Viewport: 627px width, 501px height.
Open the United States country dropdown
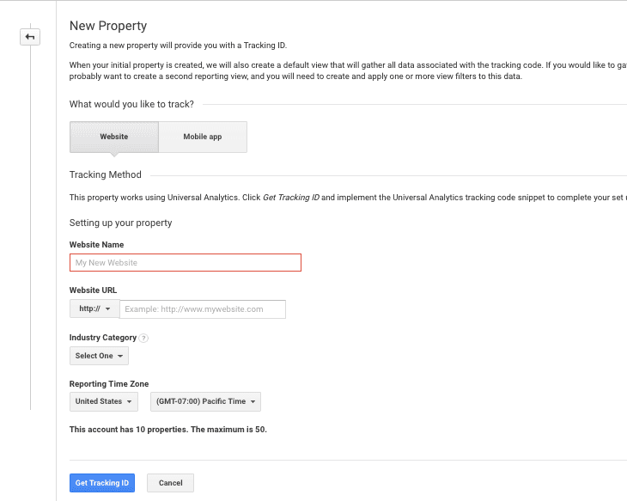coord(103,401)
